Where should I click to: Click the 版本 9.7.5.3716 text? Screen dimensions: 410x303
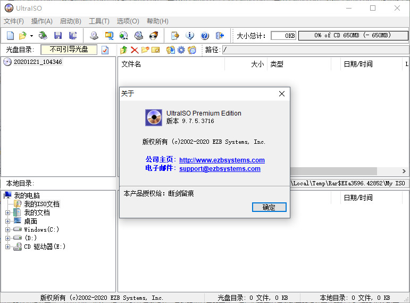tap(190, 121)
